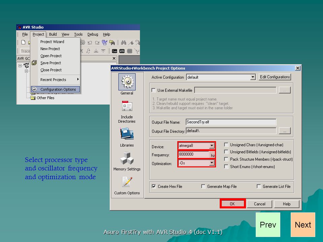Click the binoculars find icon
The height and width of the screenshot is (242, 323).
[x=123, y=42]
